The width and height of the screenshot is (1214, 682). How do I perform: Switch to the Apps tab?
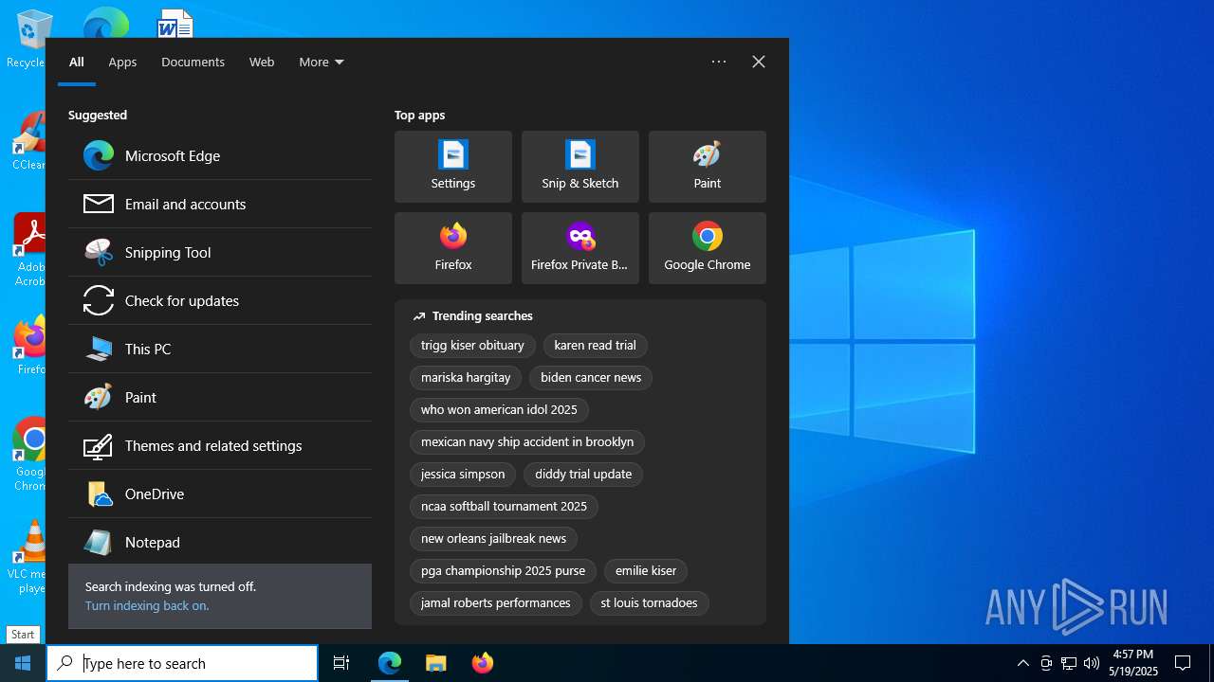tap(122, 63)
